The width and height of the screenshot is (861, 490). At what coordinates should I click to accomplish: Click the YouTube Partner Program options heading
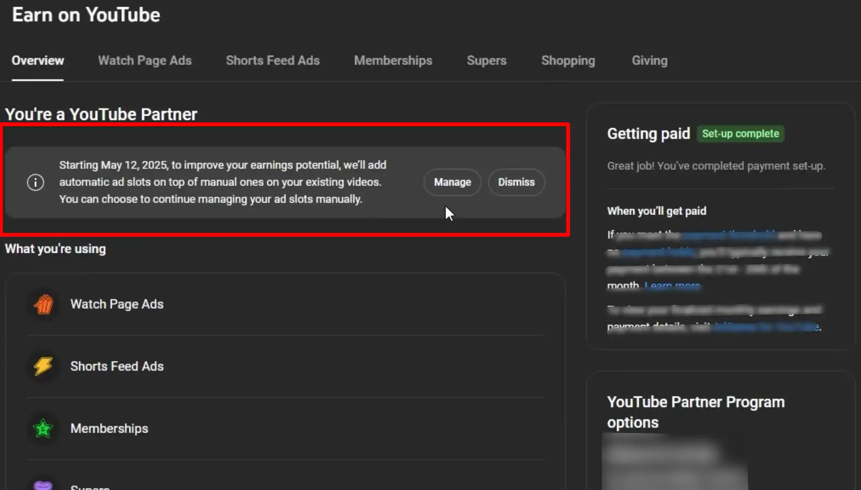click(696, 412)
